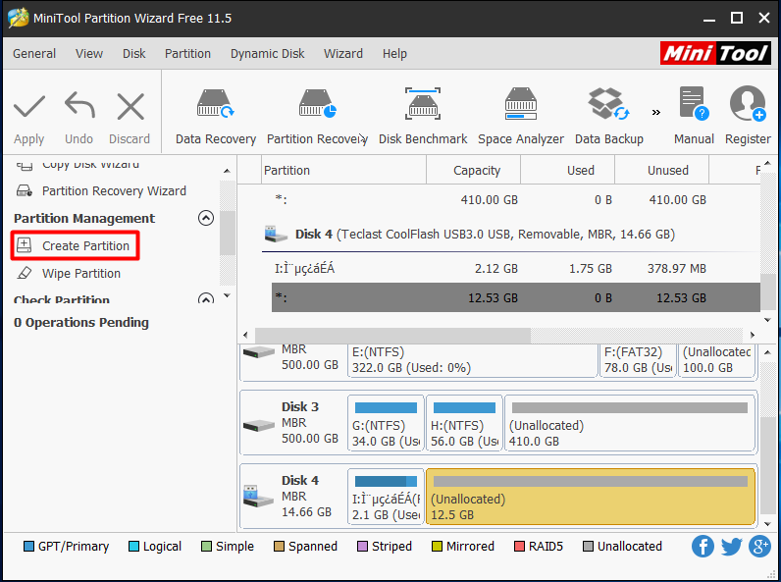Click the Apply checkmark icon
The image size is (781, 582).
(28, 106)
